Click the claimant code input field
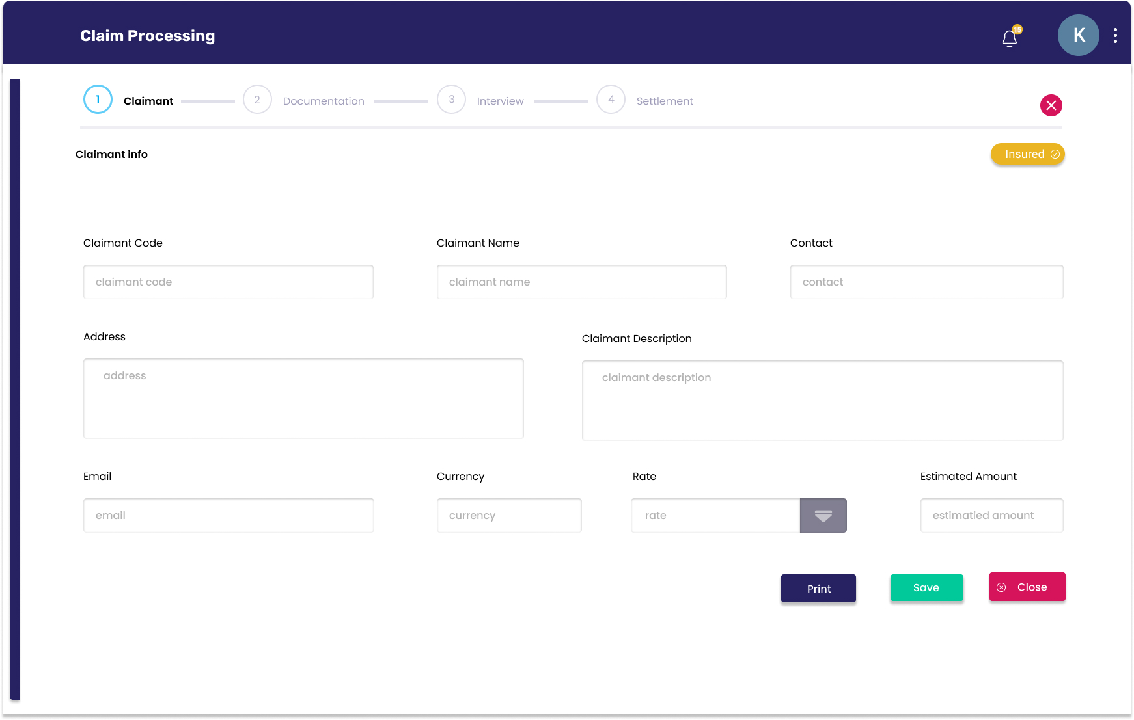1134x720 pixels. [228, 282]
